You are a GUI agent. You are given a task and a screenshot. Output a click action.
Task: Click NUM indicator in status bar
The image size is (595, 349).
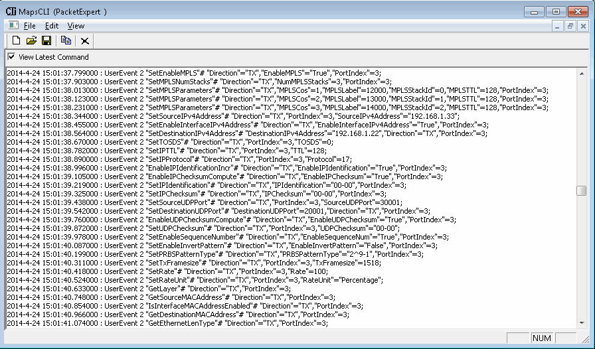[x=541, y=338]
